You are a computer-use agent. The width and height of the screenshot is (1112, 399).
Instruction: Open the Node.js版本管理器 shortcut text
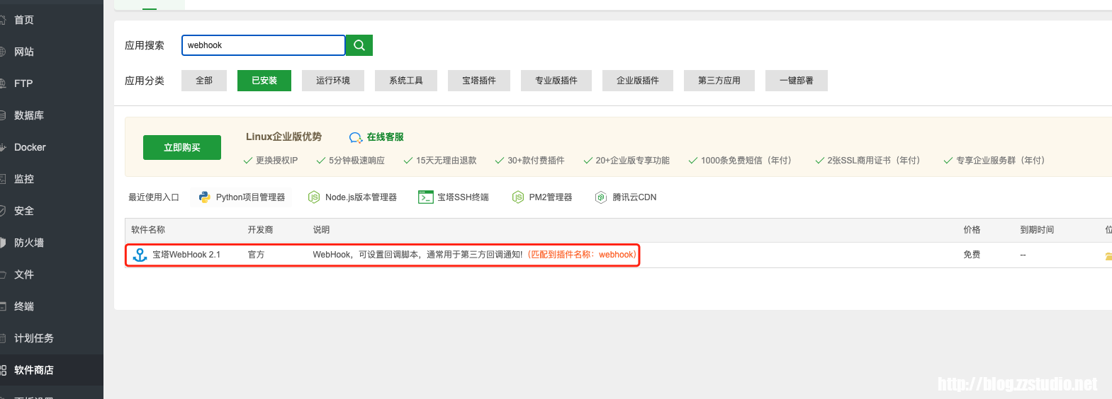click(x=361, y=197)
